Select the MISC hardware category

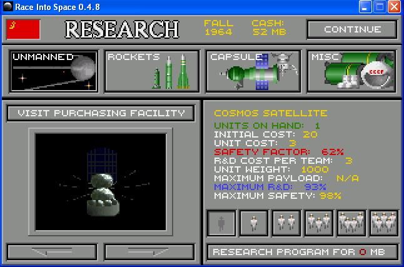[351, 71]
